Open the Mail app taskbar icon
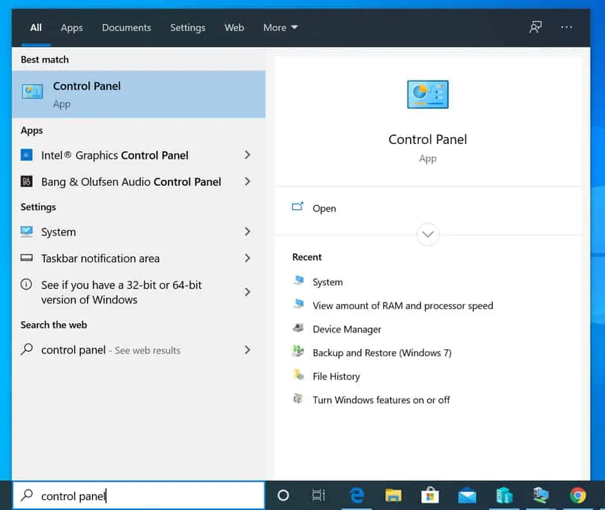605x510 pixels. 467,495
